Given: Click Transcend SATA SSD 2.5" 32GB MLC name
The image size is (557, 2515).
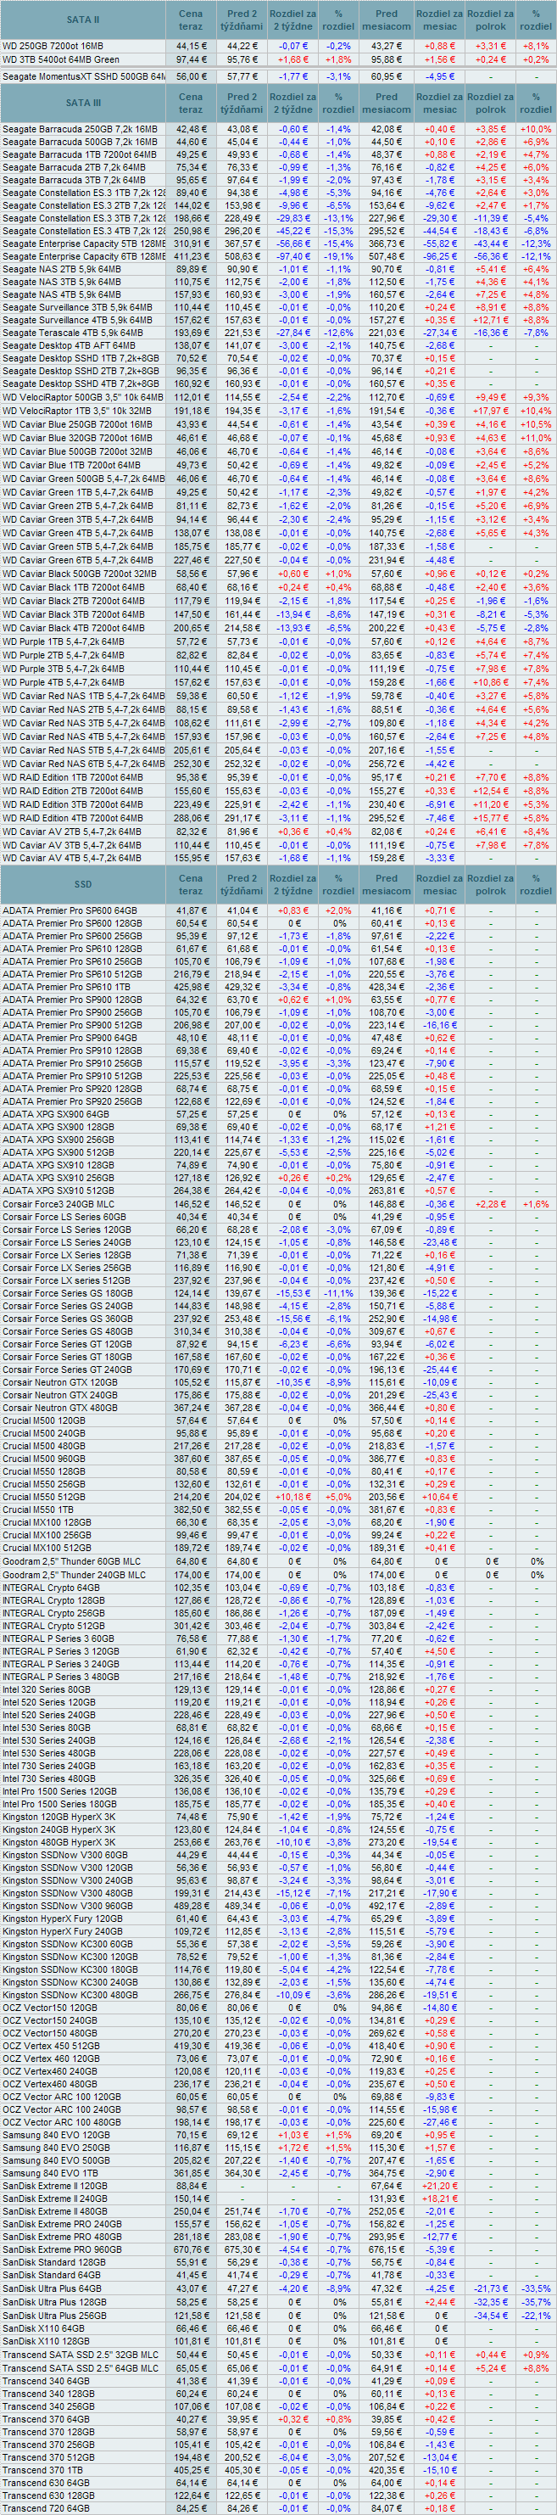Looking at the screenshot, I should [x=80, y=2355].
